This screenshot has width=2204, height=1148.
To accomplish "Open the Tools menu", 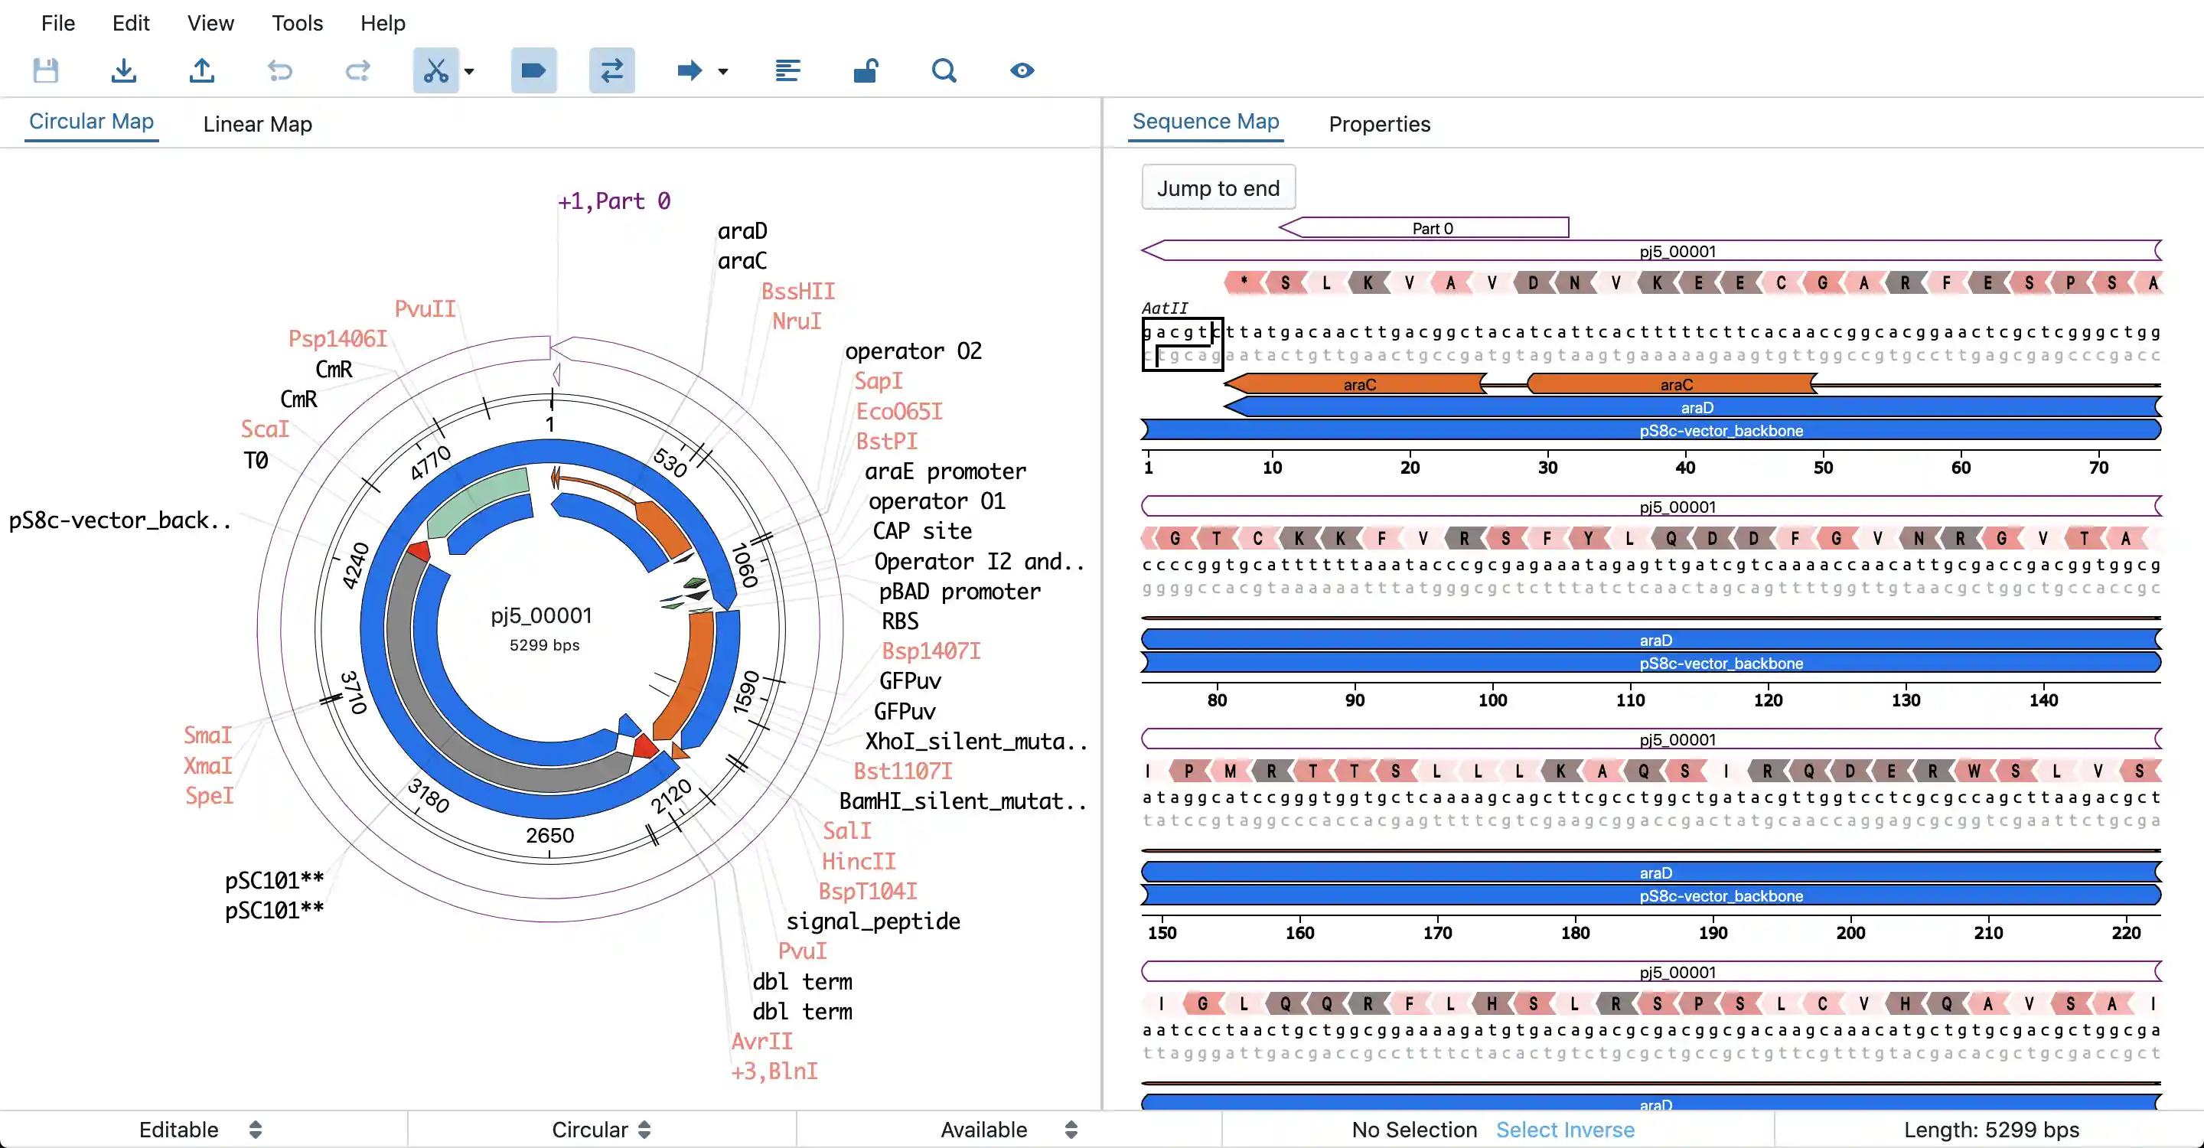I will click(297, 23).
